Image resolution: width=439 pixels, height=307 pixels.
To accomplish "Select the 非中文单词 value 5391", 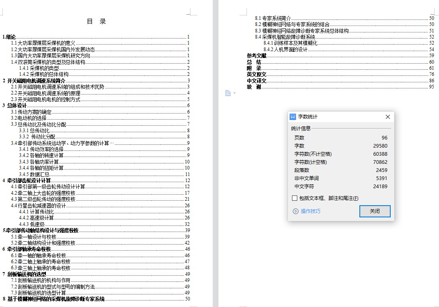I will [382, 178].
